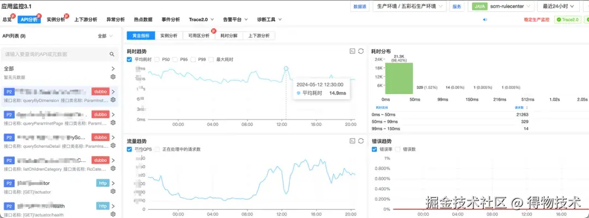Select the 可用区分析 sub-tab

199,35
